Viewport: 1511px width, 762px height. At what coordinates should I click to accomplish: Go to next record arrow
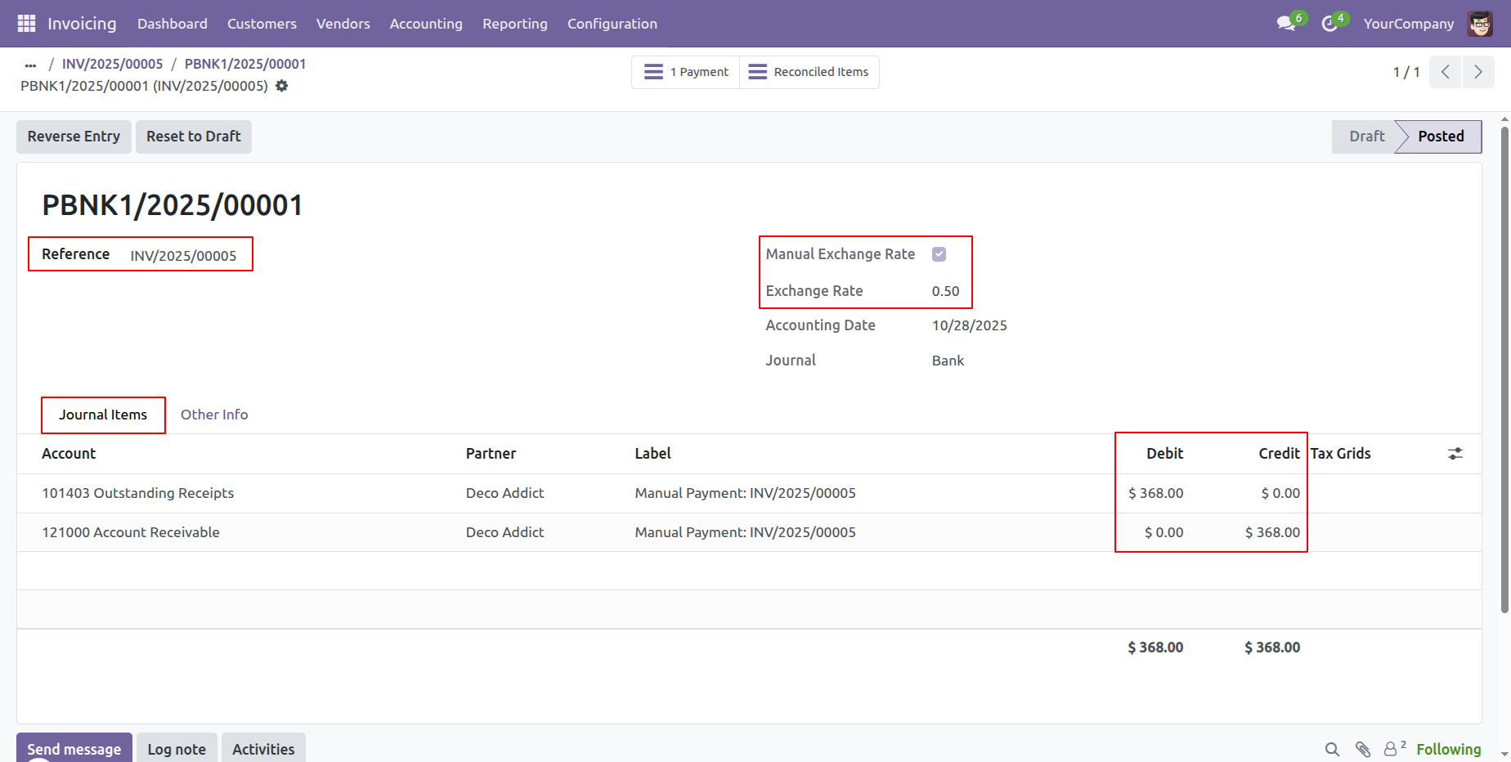[1478, 72]
